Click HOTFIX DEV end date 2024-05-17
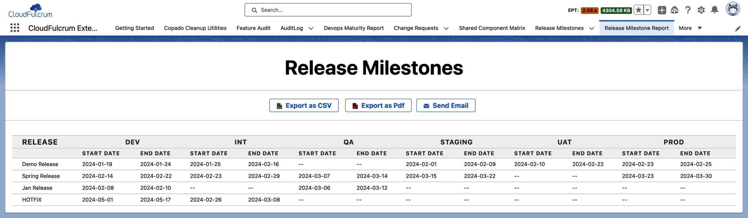The width and height of the screenshot is (748, 218). [x=155, y=200]
